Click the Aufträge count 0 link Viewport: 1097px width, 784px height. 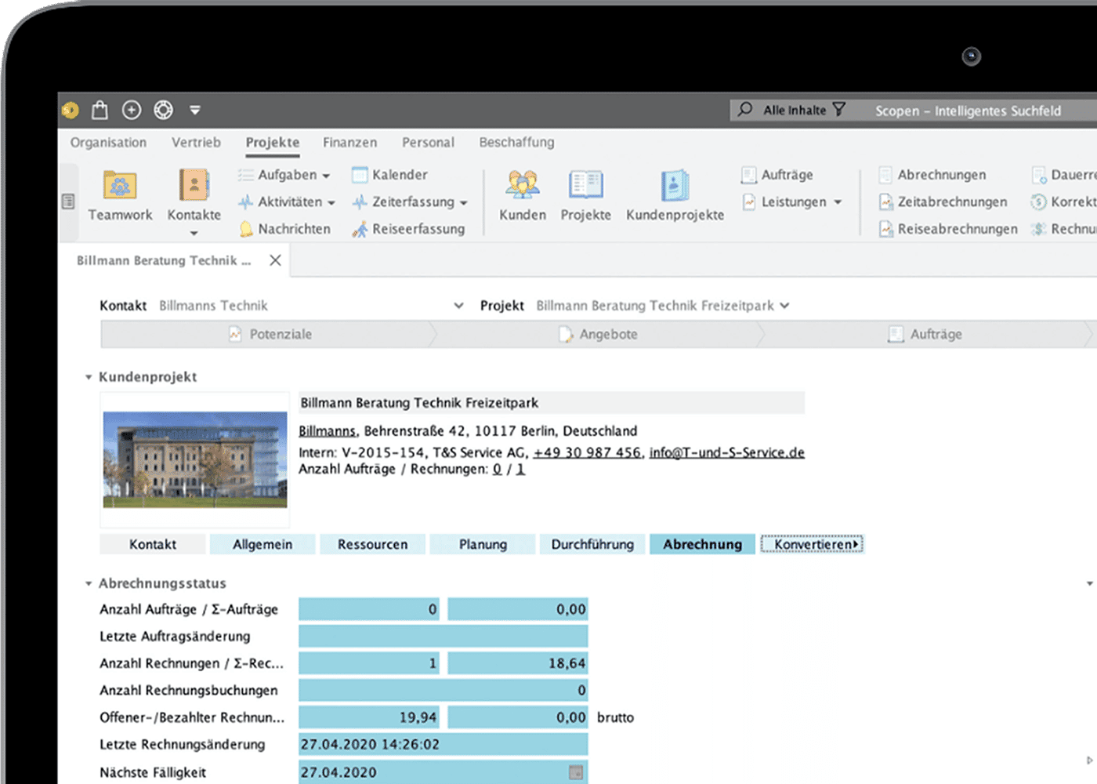497,470
